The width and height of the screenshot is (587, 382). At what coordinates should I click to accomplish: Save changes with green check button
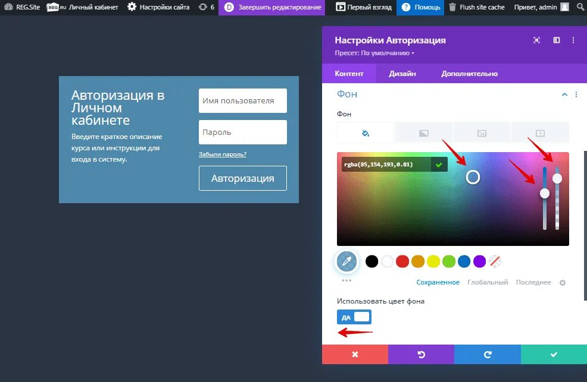click(554, 354)
